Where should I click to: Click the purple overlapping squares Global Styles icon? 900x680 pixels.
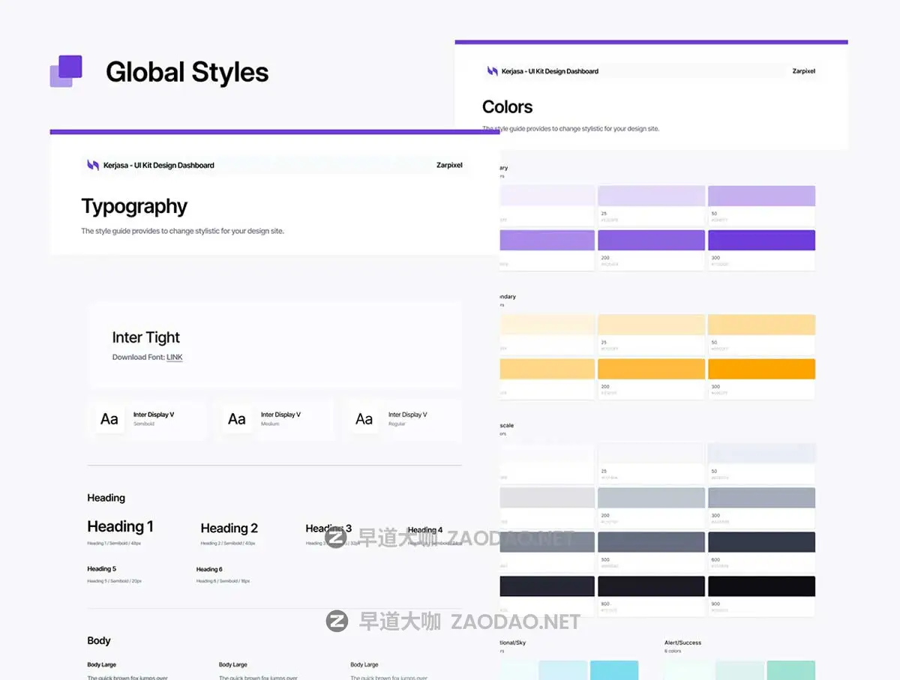pyautogui.click(x=66, y=71)
